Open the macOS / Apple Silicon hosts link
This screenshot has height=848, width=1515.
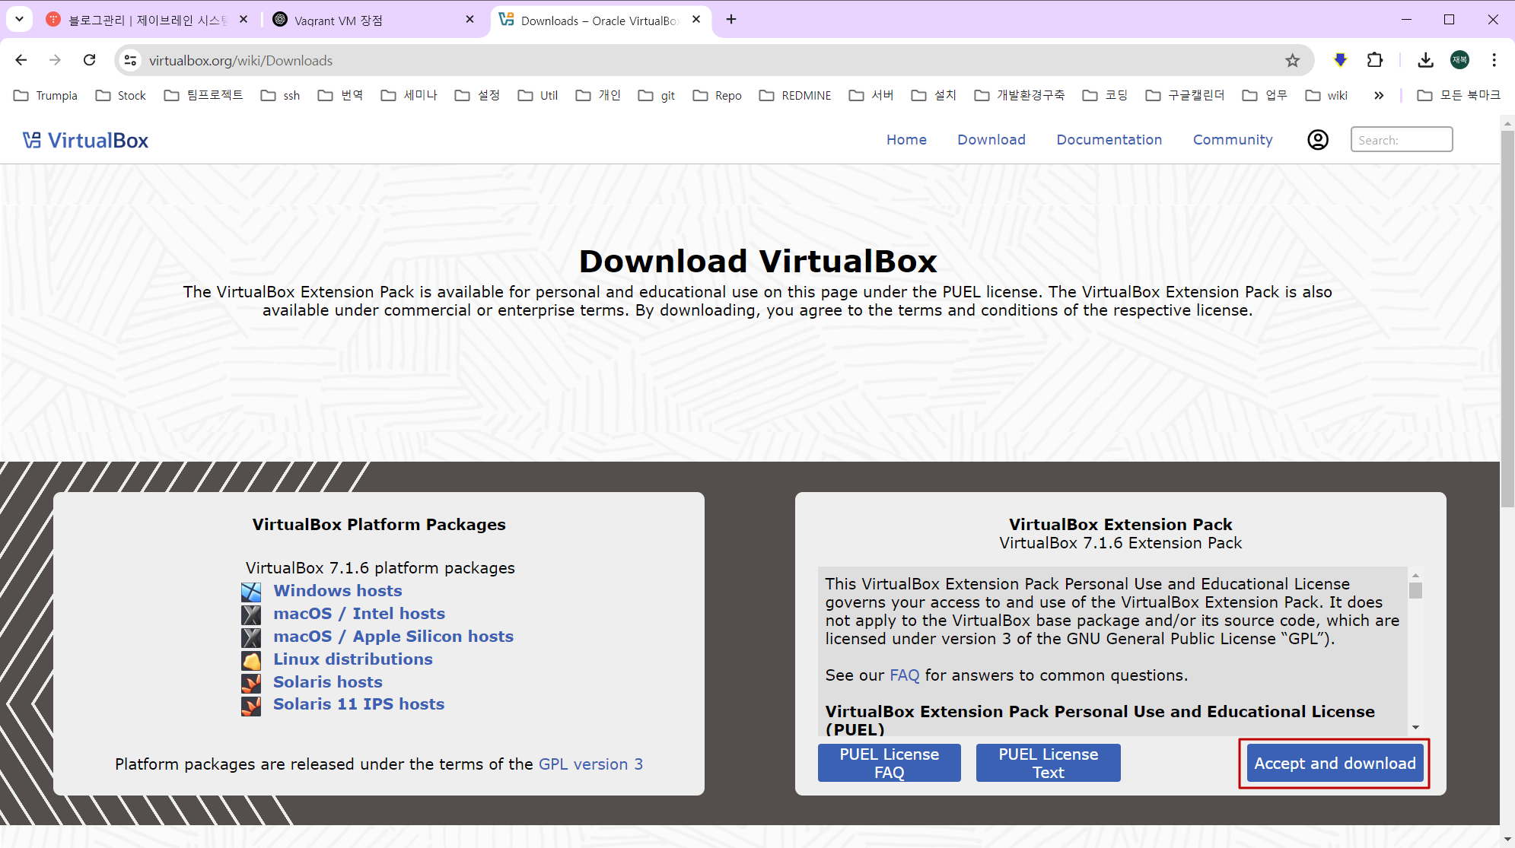click(x=393, y=637)
